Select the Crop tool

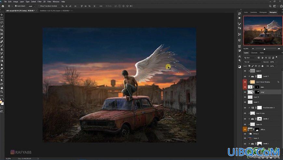[x=2, y=30]
